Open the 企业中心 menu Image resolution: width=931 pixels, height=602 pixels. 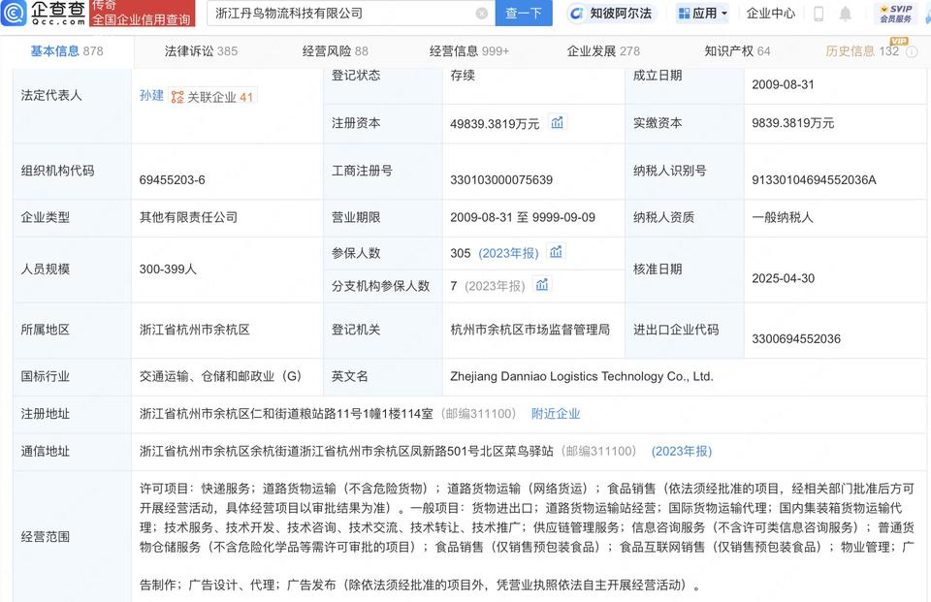click(x=771, y=14)
